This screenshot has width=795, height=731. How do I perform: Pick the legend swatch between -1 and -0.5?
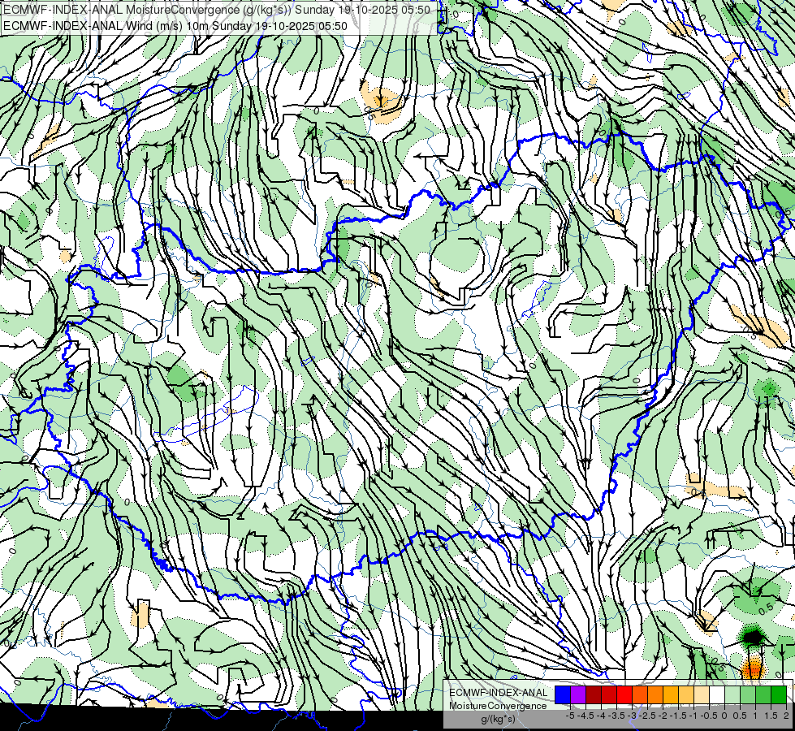click(x=702, y=694)
